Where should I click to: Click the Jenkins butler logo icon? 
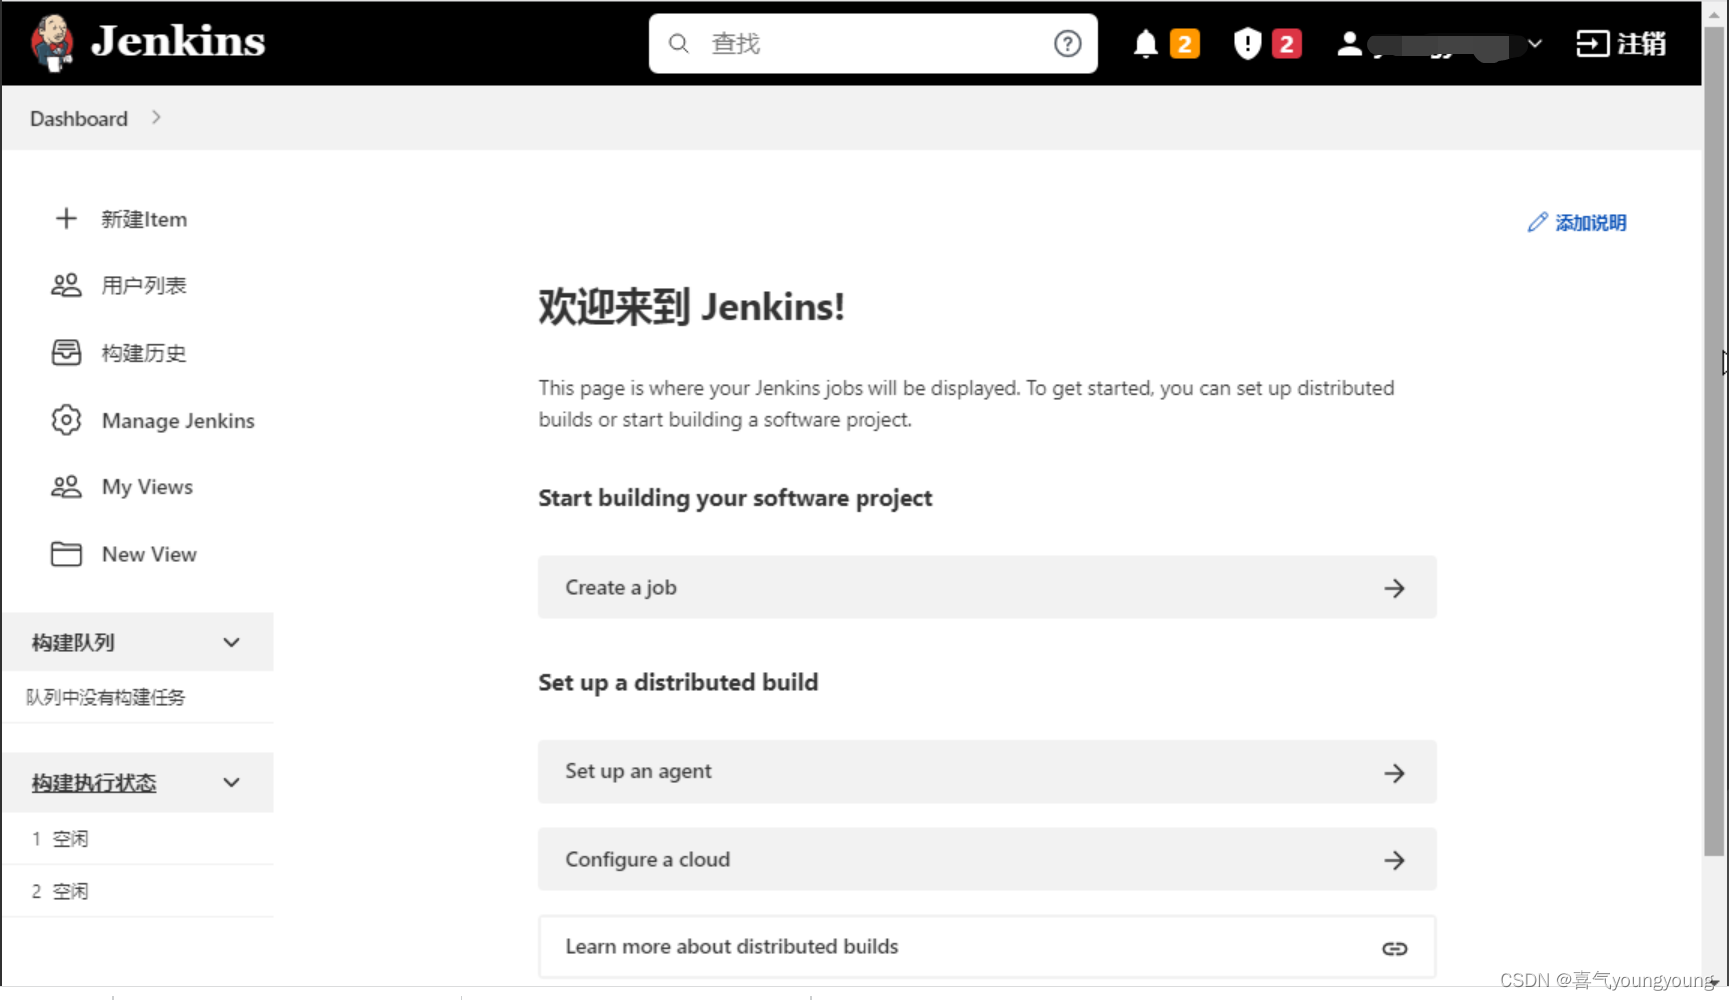52,43
